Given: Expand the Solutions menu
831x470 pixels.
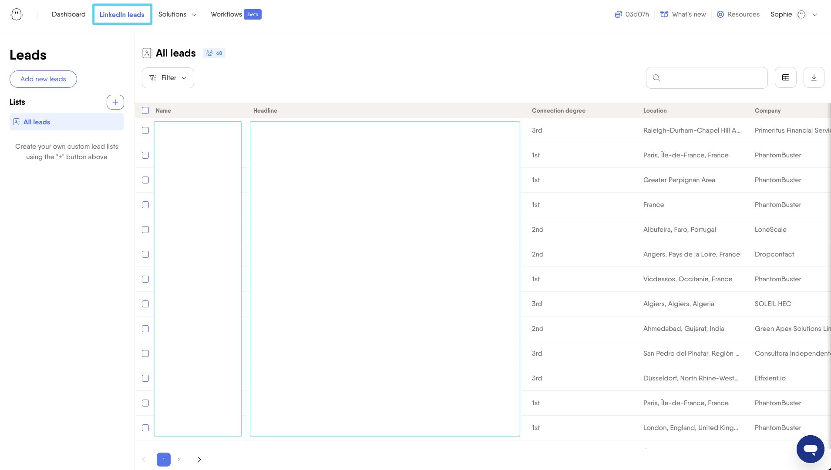Looking at the screenshot, I should click(177, 14).
